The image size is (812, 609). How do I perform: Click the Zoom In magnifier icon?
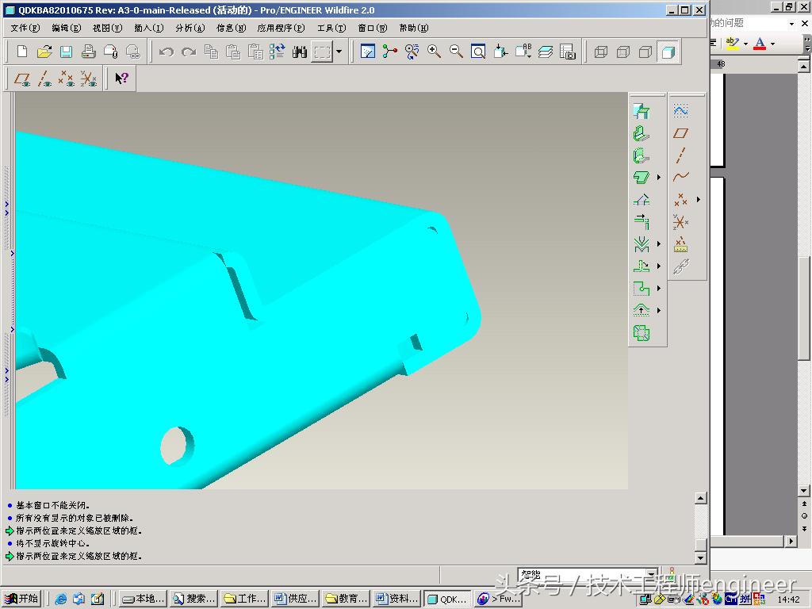click(434, 52)
